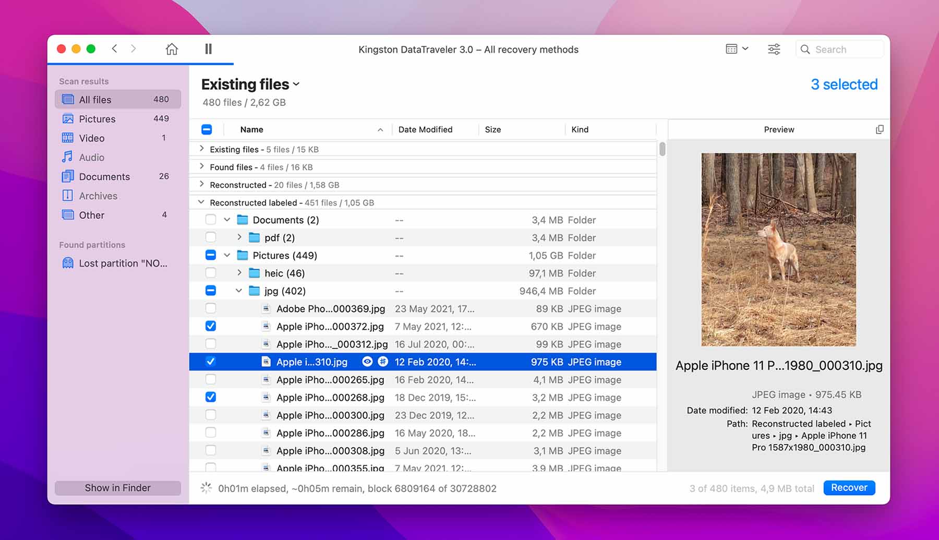Collapse the jpg (402) folder

coord(238,291)
